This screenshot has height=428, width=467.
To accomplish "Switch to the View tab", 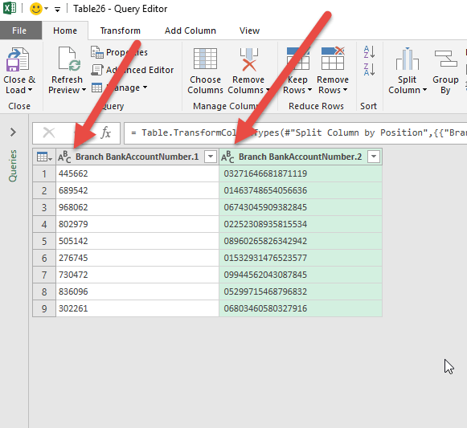I will [x=249, y=31].
